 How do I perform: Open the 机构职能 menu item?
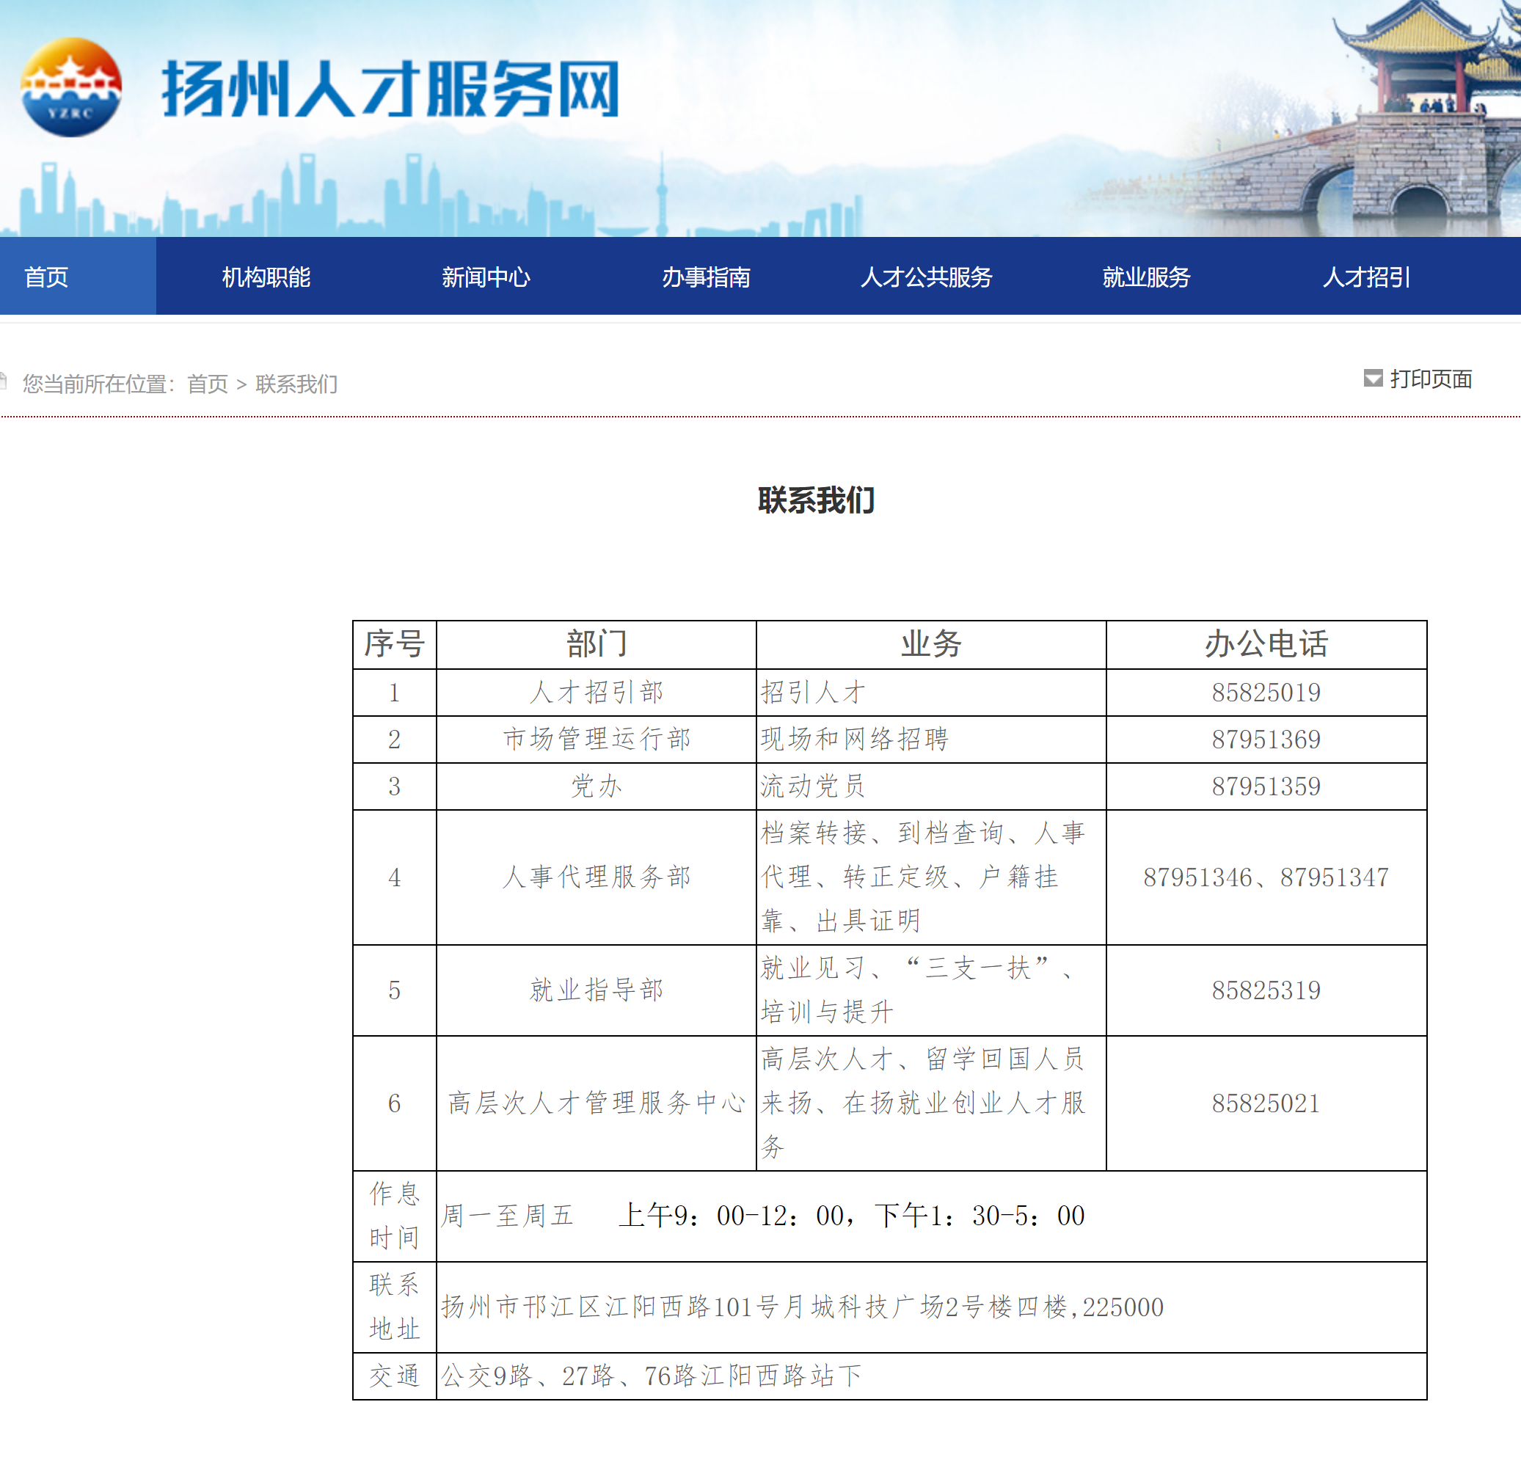(266, 277)
